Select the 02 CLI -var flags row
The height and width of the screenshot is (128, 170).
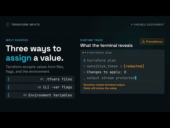[x=40, y=87]
